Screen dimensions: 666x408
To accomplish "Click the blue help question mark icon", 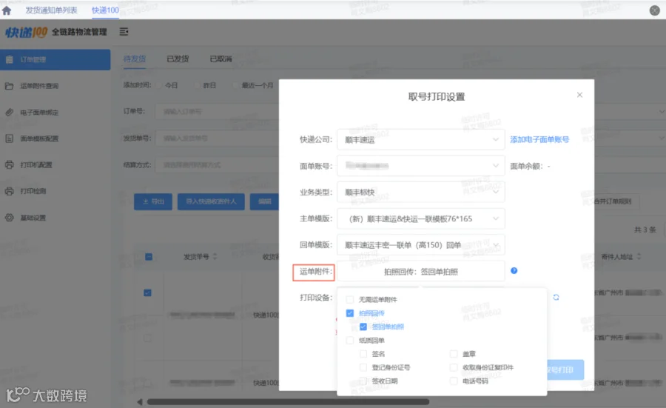I will click(x=514, y=271).
